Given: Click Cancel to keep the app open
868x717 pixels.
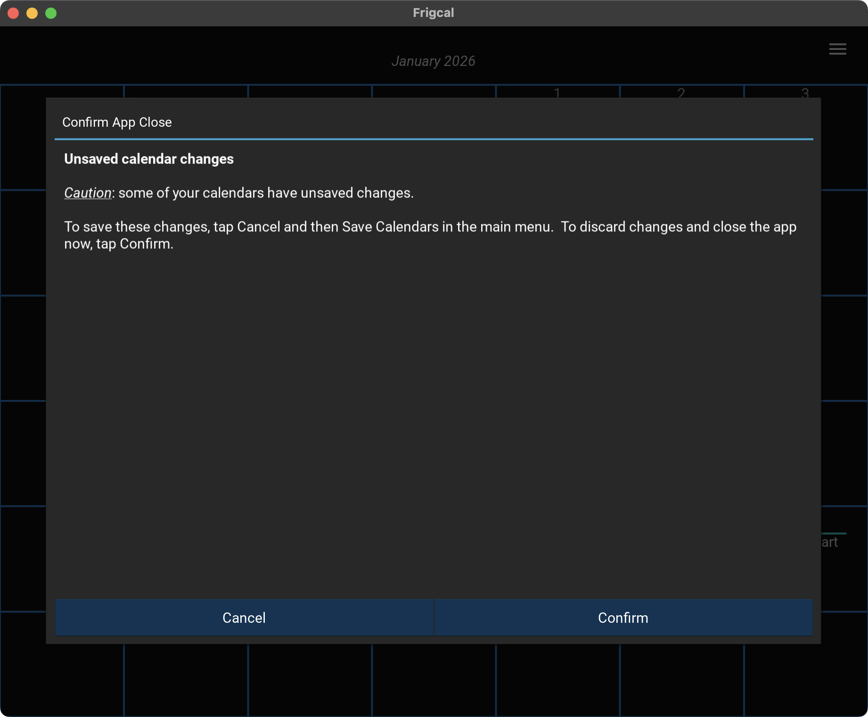Looking at the screenshot, I should point(244,617).
